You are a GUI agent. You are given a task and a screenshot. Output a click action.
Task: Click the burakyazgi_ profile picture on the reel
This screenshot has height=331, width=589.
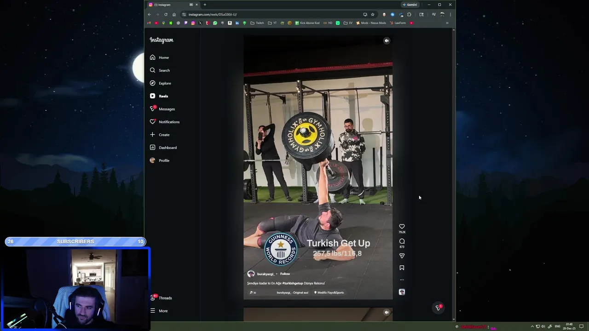pos(251,274)
